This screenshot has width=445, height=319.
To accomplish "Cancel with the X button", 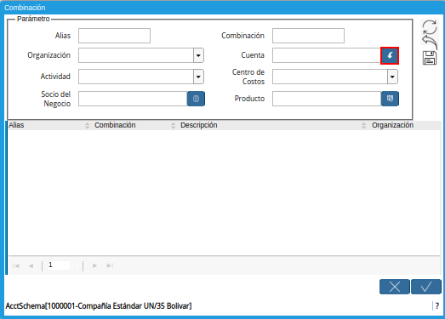I will tap(395, 287).
